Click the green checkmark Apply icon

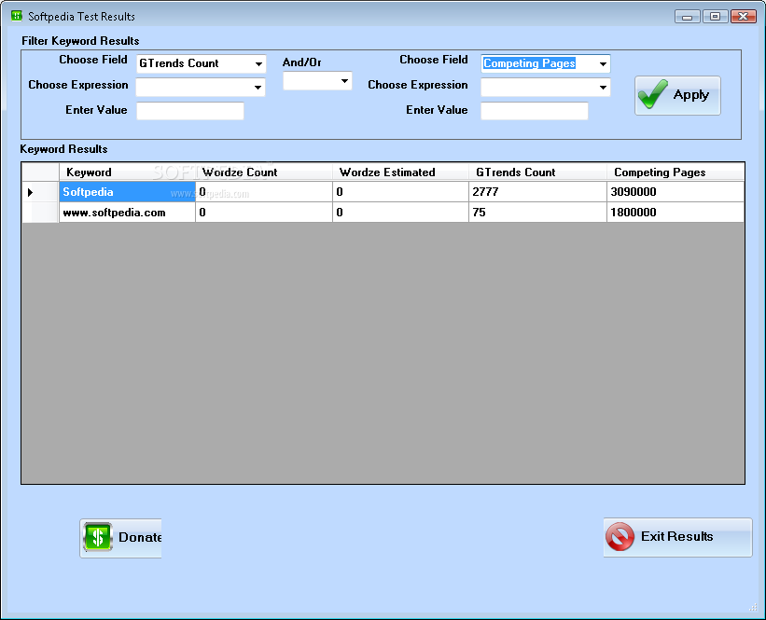pos(653,94)
